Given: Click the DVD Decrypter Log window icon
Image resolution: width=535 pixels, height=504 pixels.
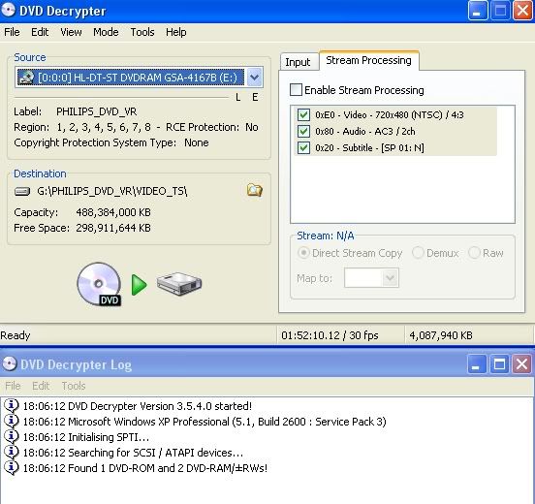Looking at the screenshot, I should pyautogui.click(x=10, y=364).
